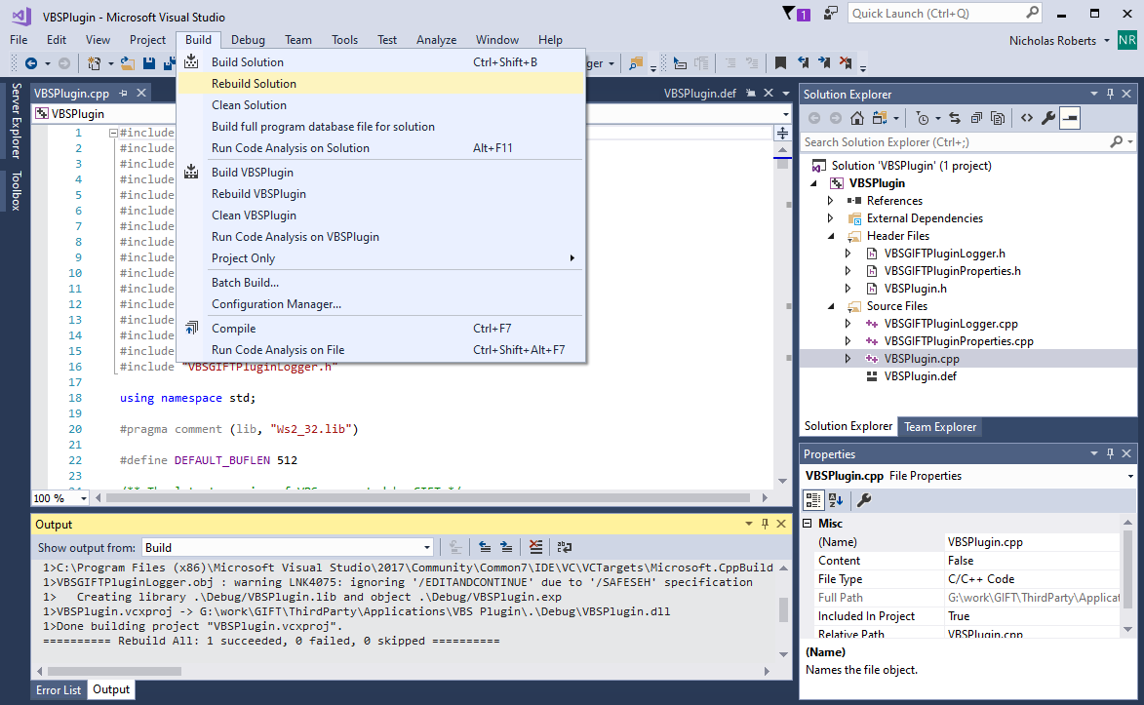This screenshot has width=1144, height=705.
Task: Click Clear All icon in Output toolbar
Action: [535, 547]
